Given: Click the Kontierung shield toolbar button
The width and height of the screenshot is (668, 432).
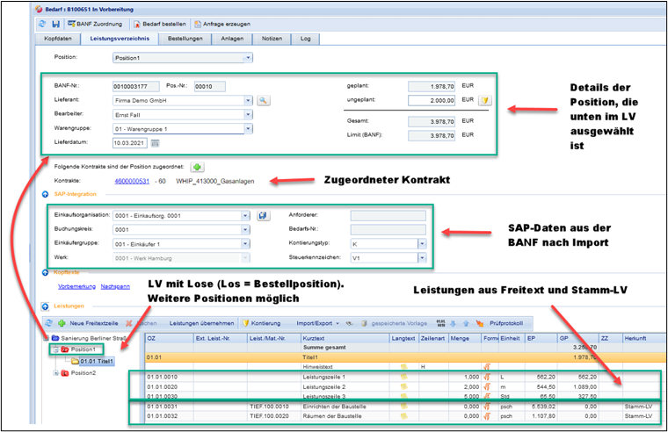Looking at the screenshot, I should [261, 322].
